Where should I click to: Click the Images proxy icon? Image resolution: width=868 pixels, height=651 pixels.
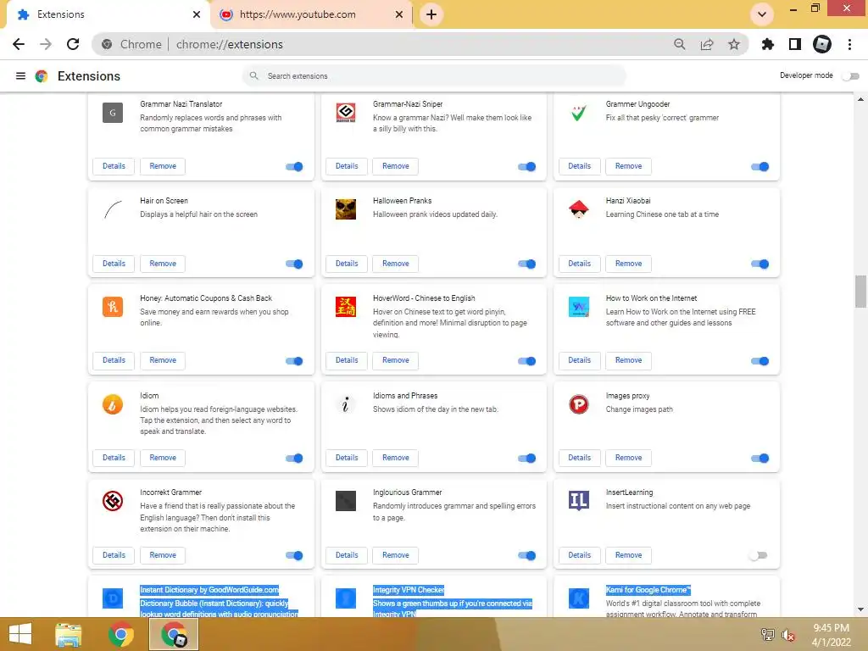(578, 404)
